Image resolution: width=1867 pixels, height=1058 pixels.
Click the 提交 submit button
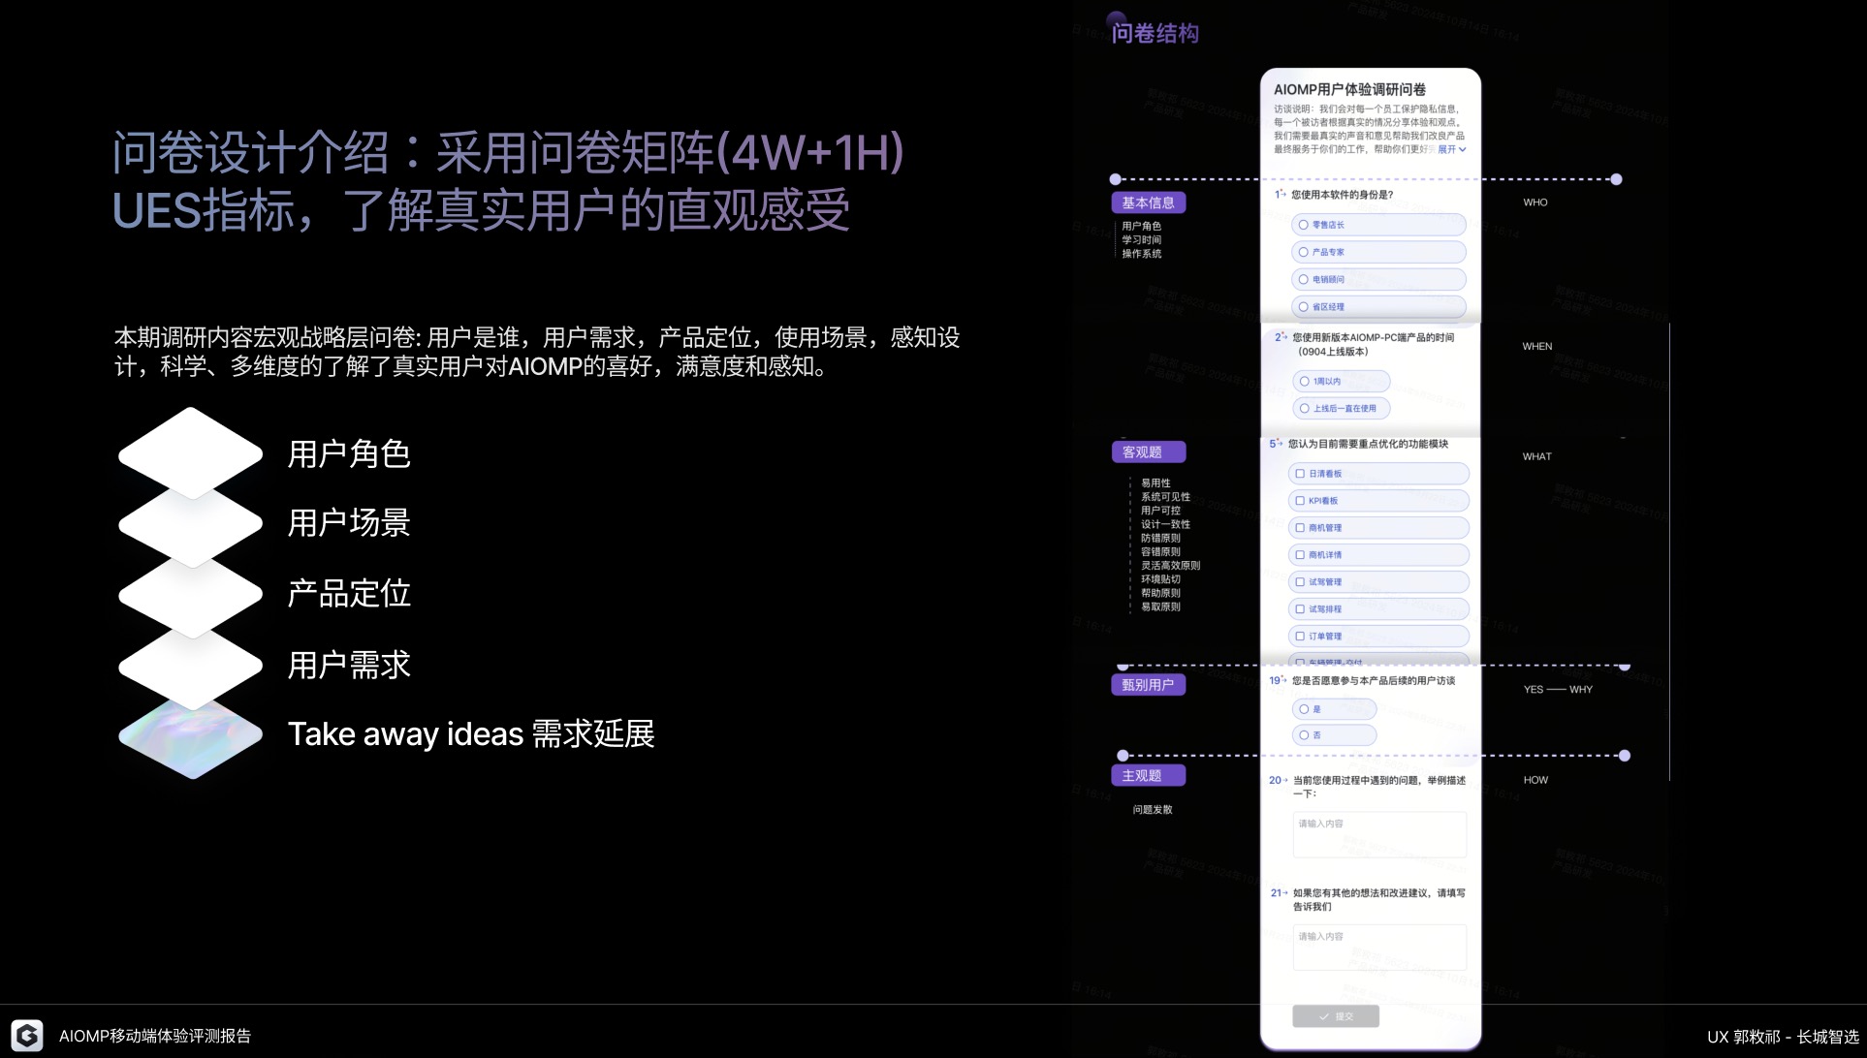point(1335,1016)
